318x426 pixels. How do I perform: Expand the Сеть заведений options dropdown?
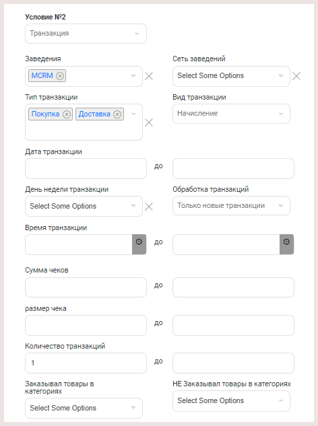point(231,76)
